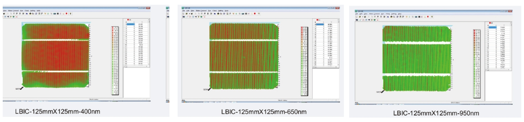Click the scissors Cut icon in the 650nm window
The height and width of the screenshot is (122, 524).
pos(196,14)
